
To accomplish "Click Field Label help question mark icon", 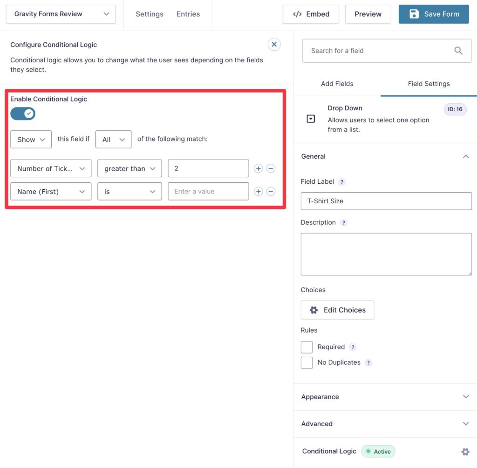I will tap(342, 182).
